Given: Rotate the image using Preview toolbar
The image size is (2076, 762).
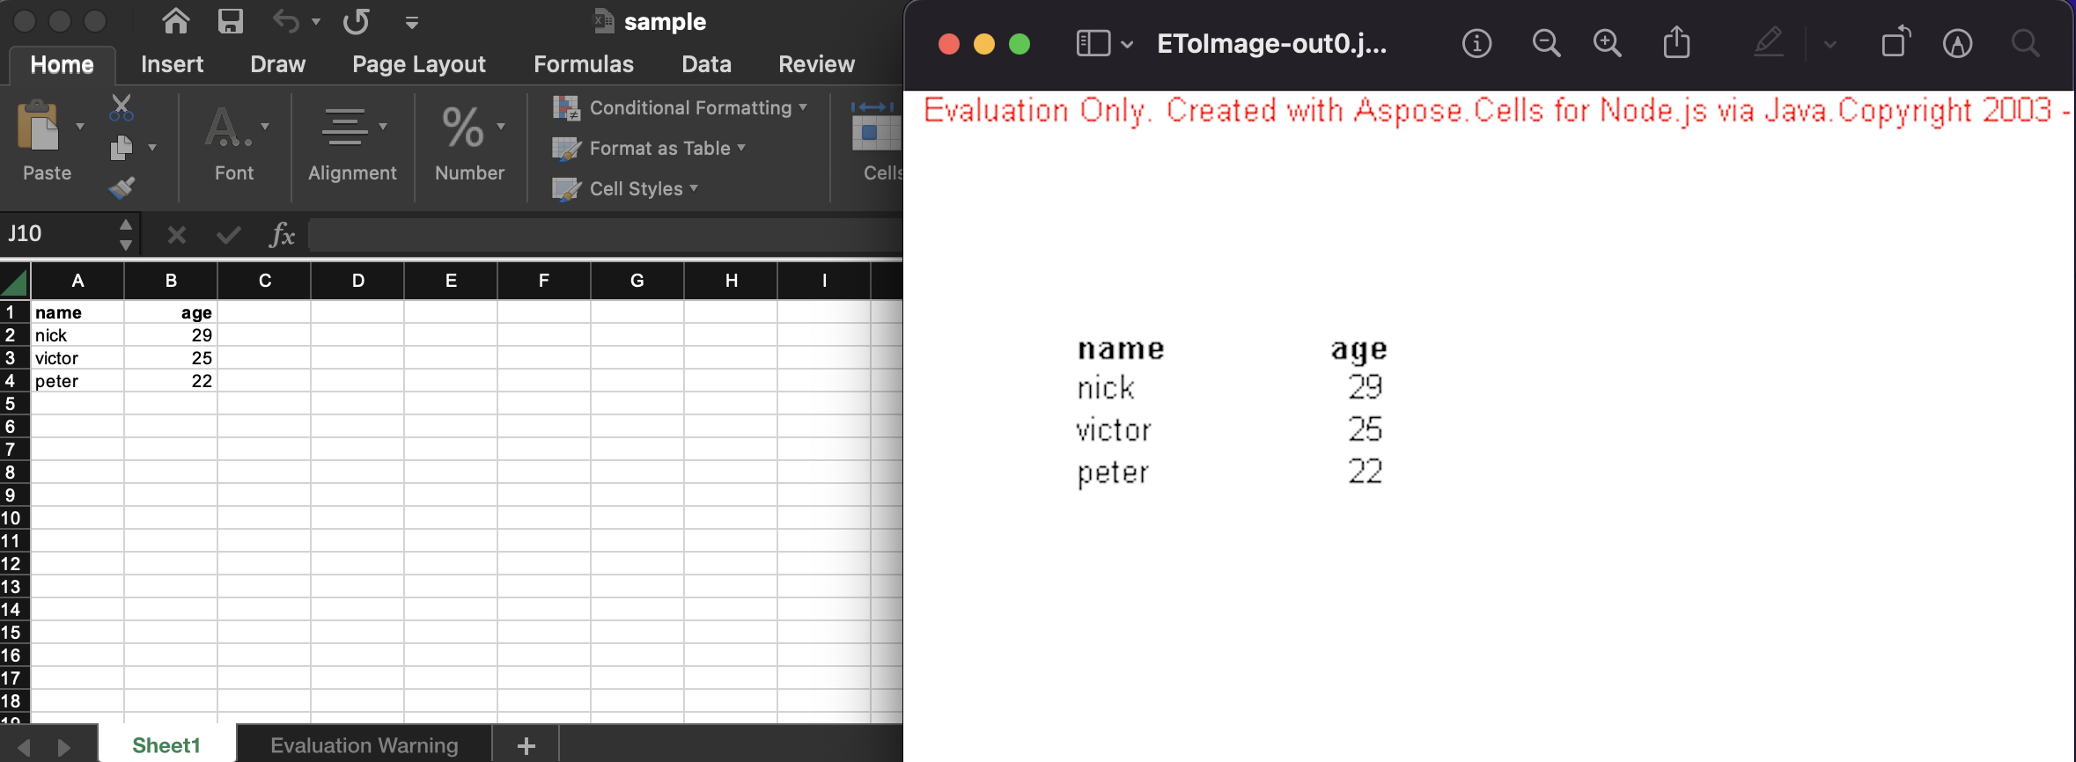Looking at the screenshot, I should tap(1895, 43).
